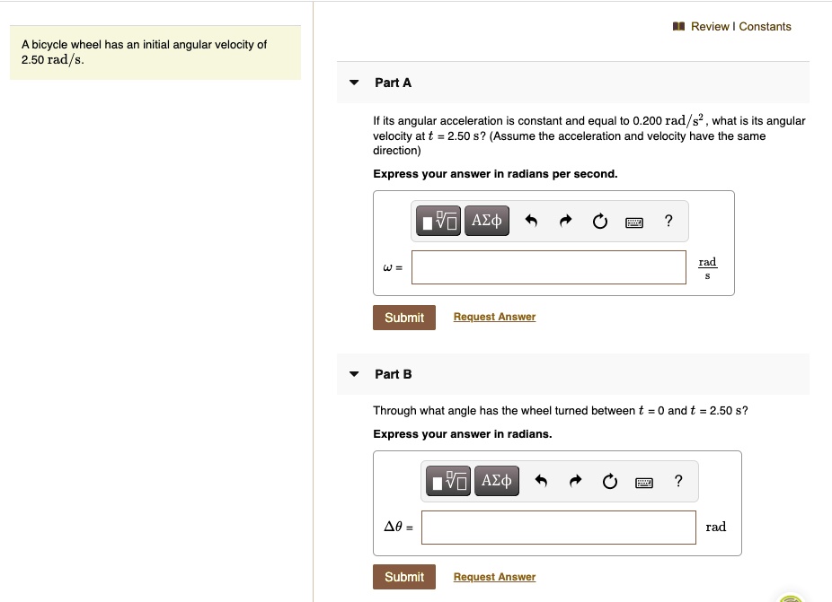The height and width of the screenshot is (602, 832).
Task: Reset the Part B answer field
Action: pos(610,482)
